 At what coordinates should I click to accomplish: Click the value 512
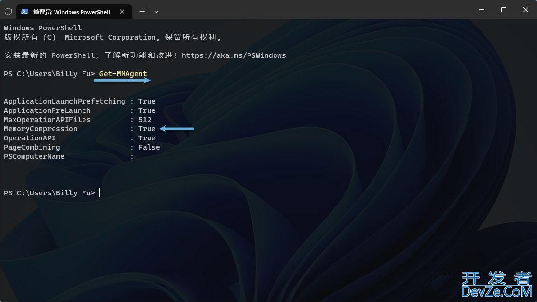[x=145, y=120]
